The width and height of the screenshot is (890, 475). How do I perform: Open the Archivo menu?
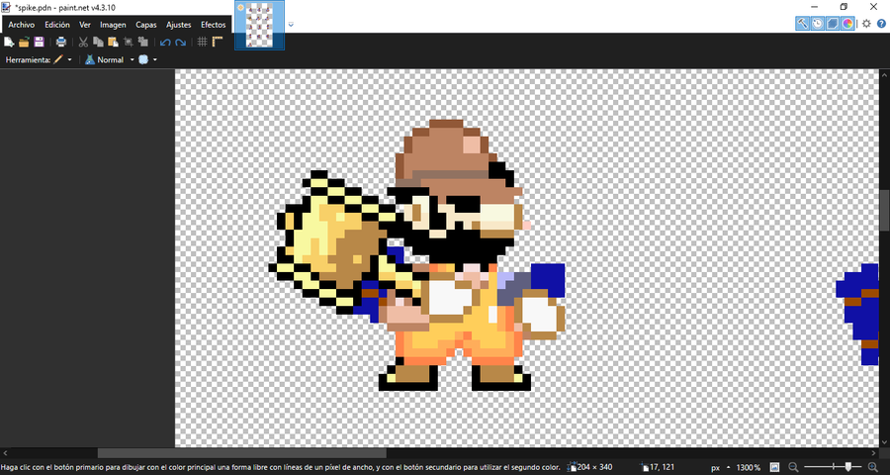click(x=22, y=25)
